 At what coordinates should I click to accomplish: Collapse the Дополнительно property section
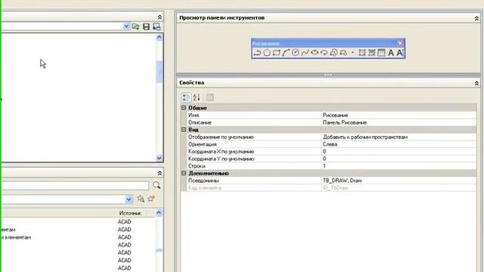(x=184, y=173)
